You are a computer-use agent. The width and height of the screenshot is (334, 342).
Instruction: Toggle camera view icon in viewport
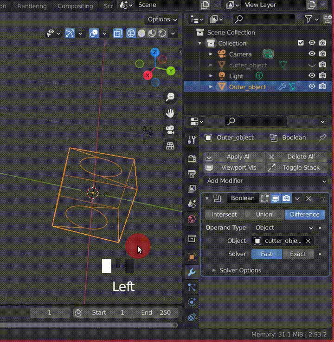(x=170, y=130)
